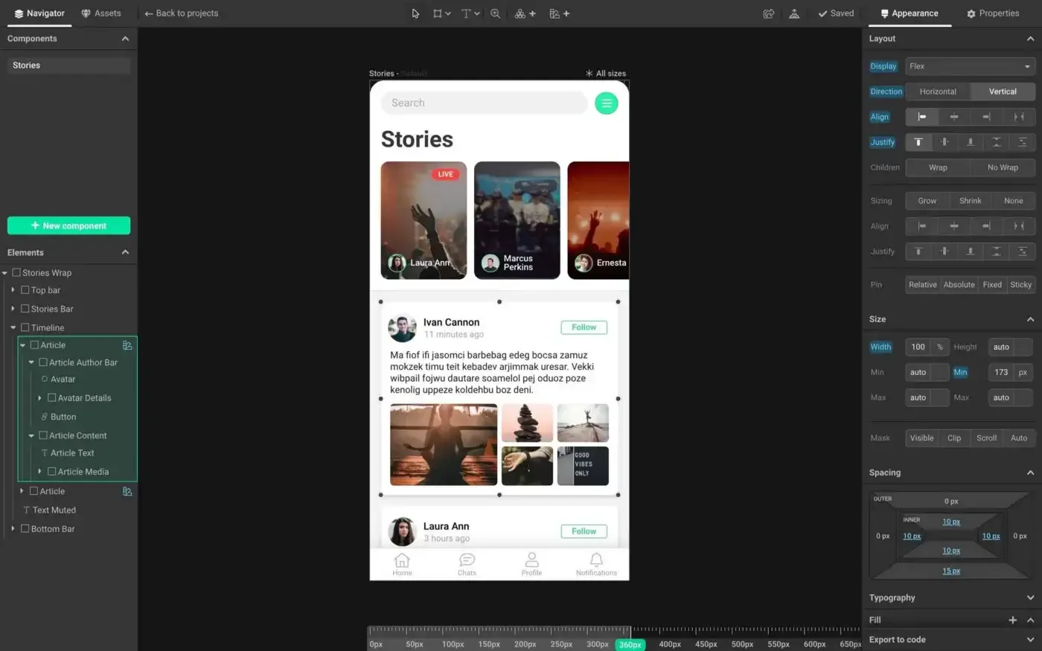Tap the Notifications bell icon
This screenshot has height=651, width=1042.
[596, 559]
